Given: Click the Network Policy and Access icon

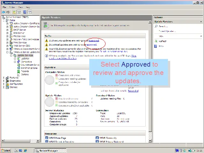Looking at the screenshot, I should click(x=11, y=39).
